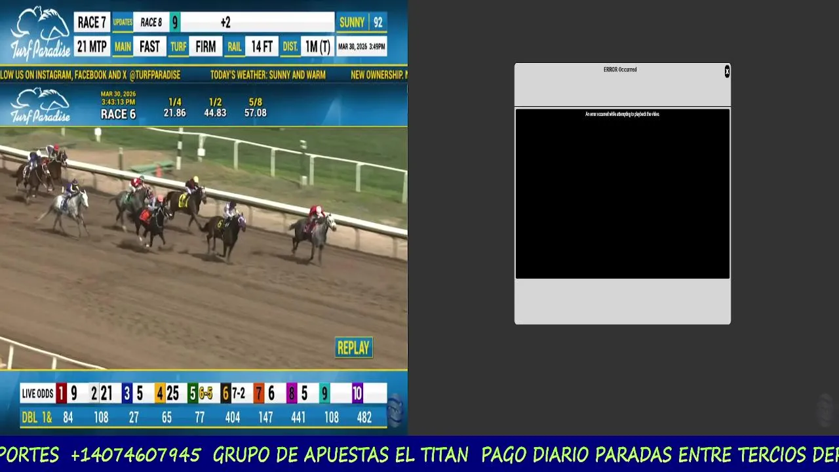The image size is (839, 472).
Task: Click the Turf Paradise logo beside RACE 6
Action: [x=40, y=105]
